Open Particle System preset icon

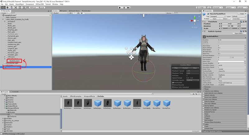243,31
